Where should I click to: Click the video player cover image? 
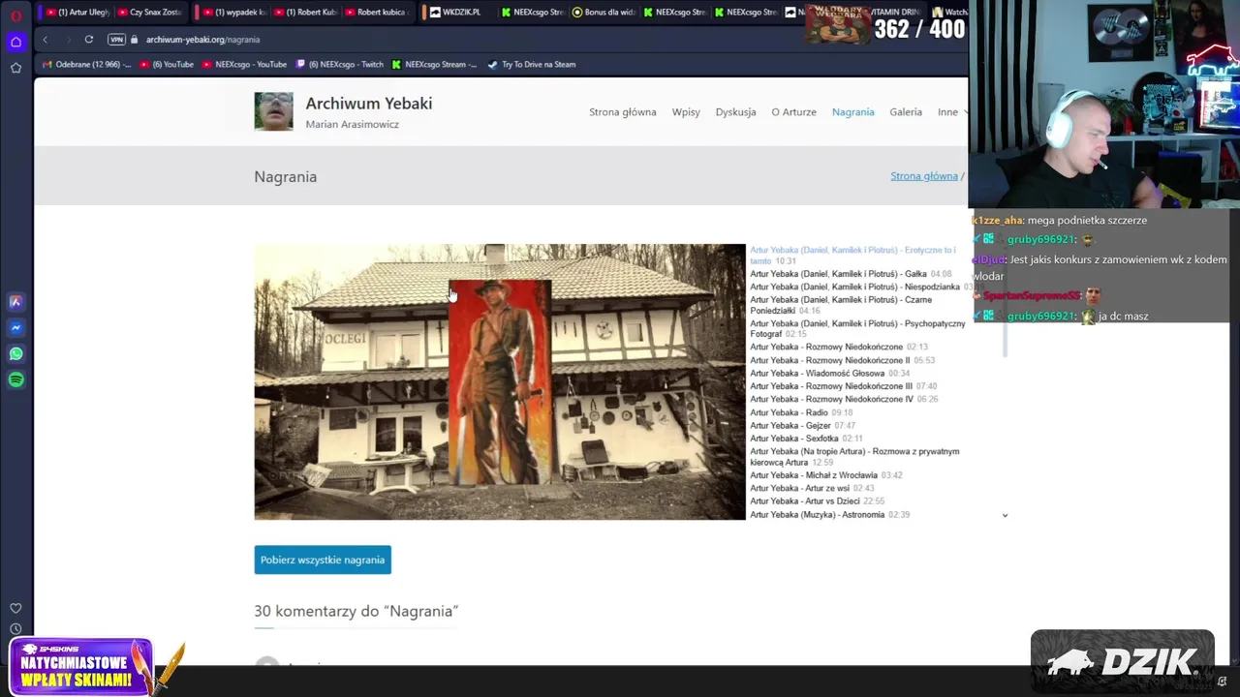500,381
